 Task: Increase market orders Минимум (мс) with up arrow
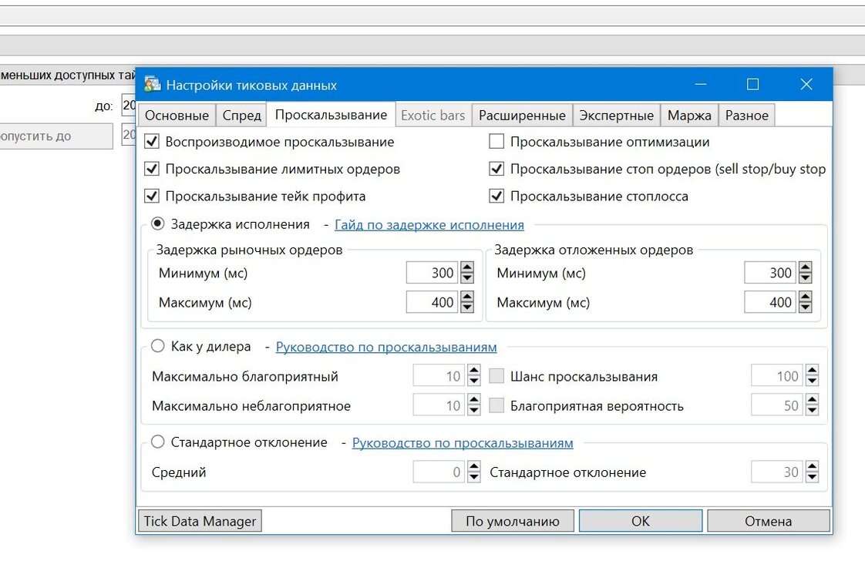[x=467, y=267]
